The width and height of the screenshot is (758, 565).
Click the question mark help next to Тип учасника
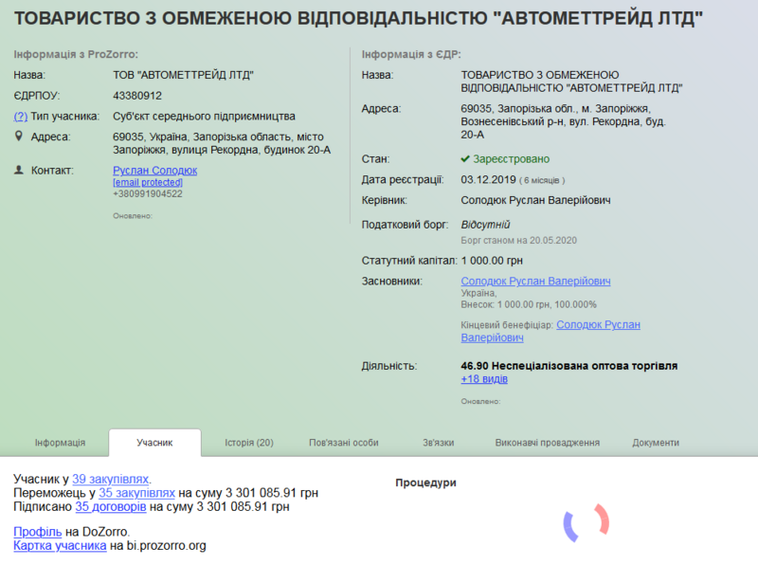point(20,117)
